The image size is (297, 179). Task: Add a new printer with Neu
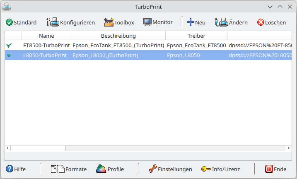pyautogui.click(x=196, y=22)
